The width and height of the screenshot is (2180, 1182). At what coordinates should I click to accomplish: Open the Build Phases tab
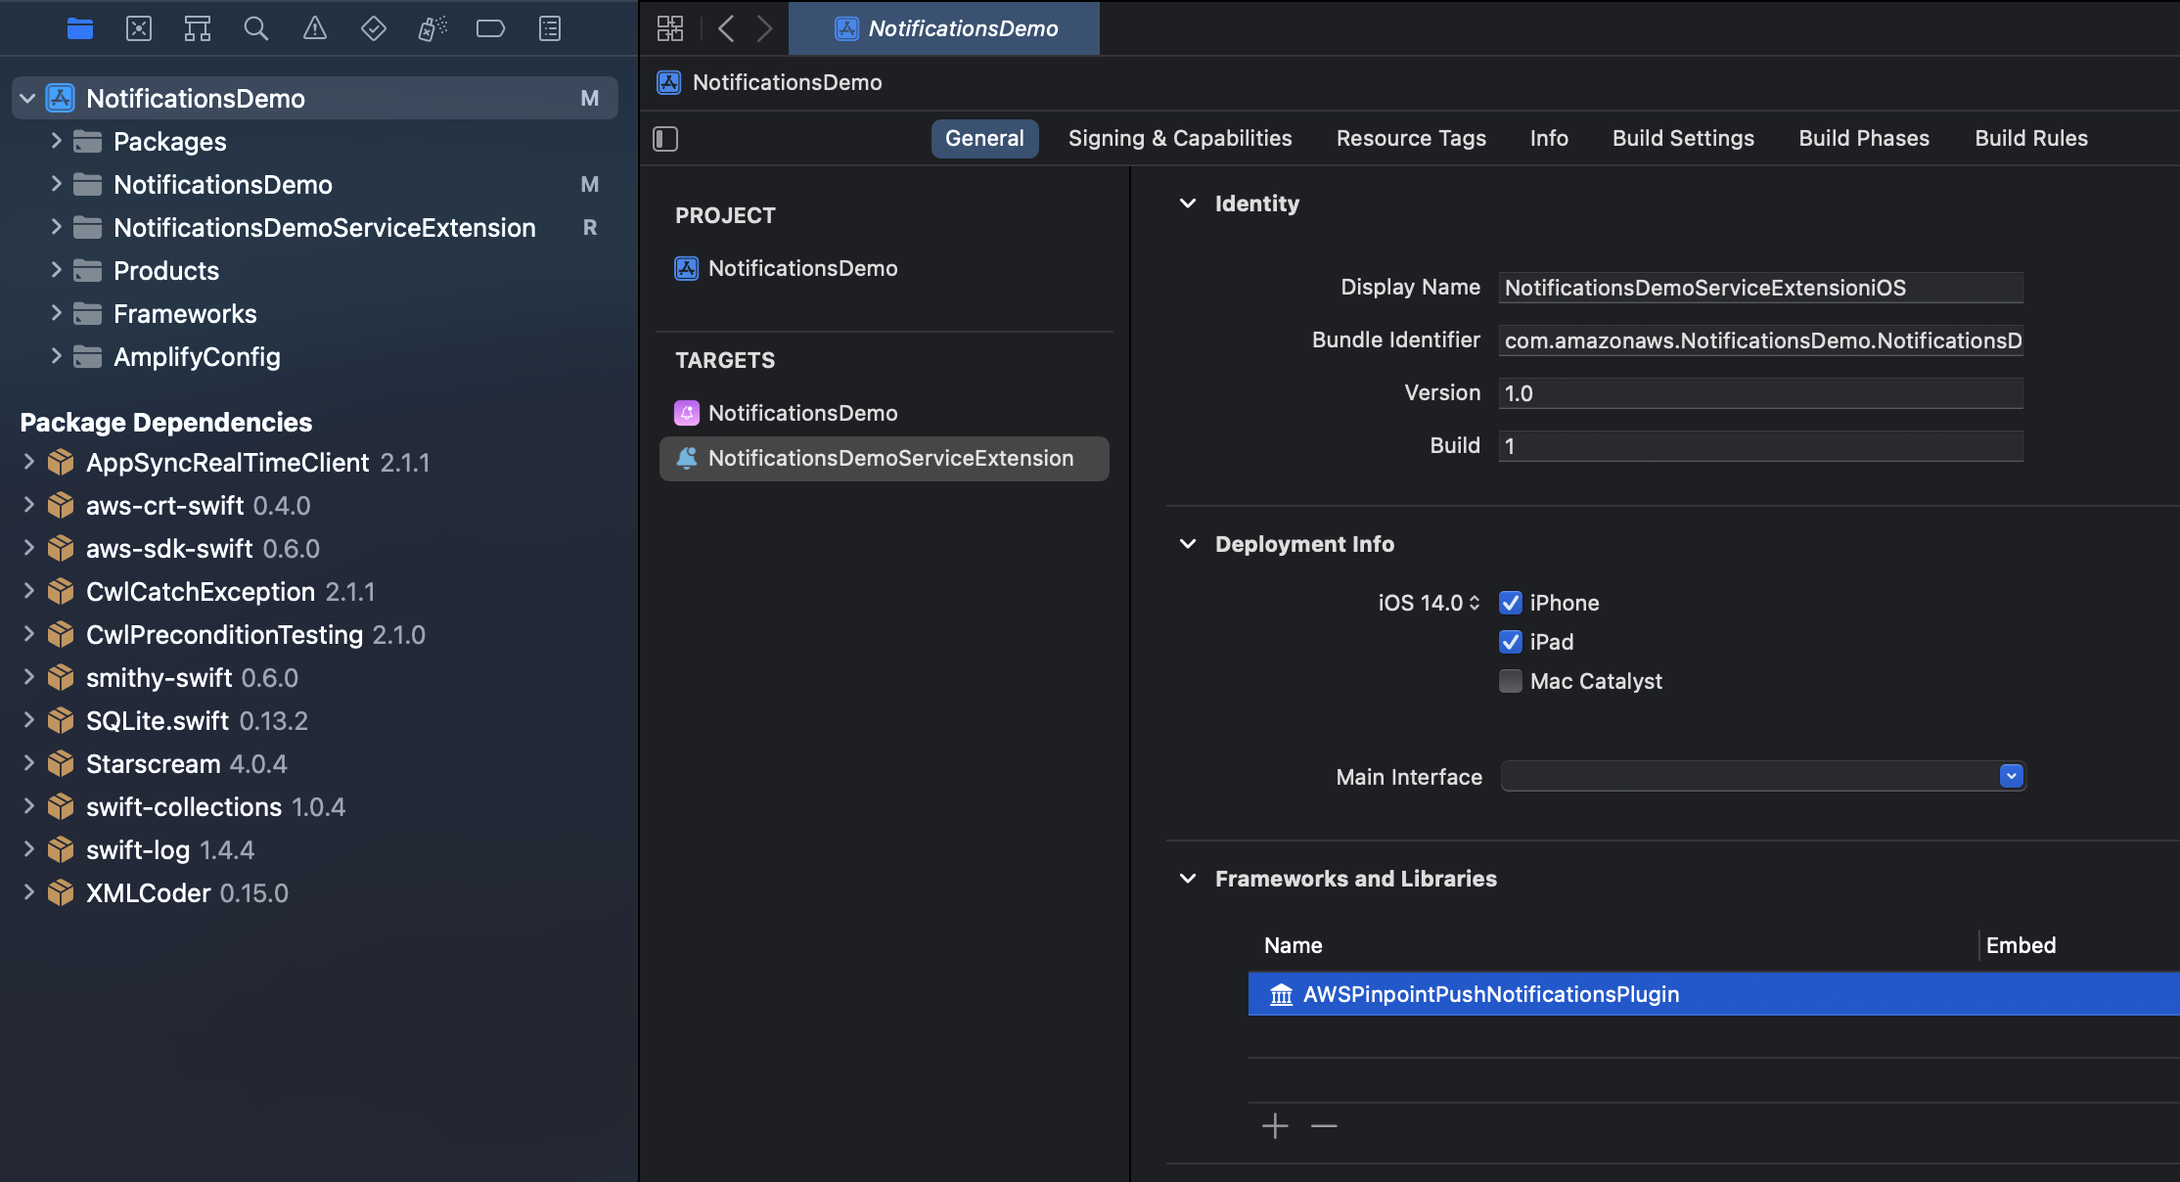click(x=1864, y=138)
